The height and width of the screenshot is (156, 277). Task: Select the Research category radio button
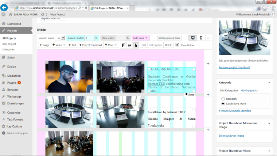[223, 99]
